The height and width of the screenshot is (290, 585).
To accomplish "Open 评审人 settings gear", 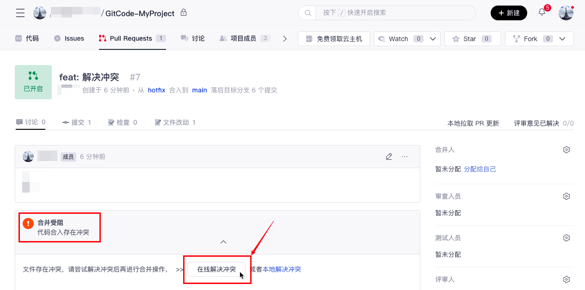I will click(x=566, y=279).
